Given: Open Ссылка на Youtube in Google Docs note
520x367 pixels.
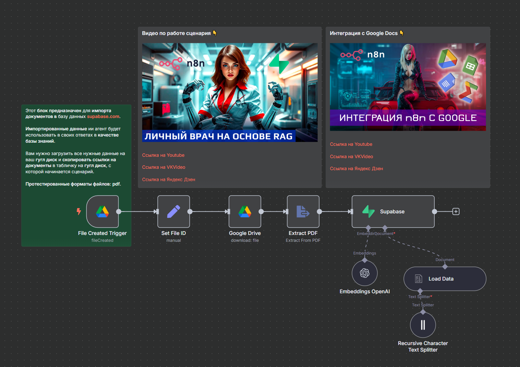Looking at the screenshot, I should point(351,144).
